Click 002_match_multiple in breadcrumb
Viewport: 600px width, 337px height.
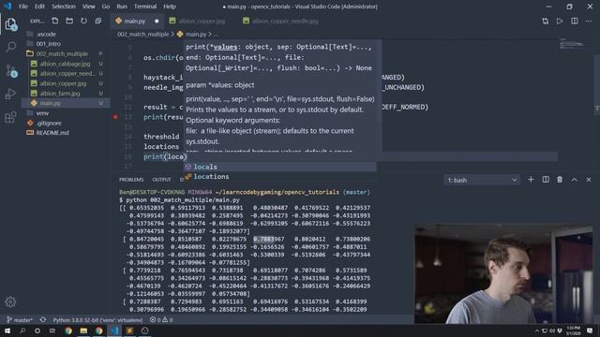click(x=142, y=35)
